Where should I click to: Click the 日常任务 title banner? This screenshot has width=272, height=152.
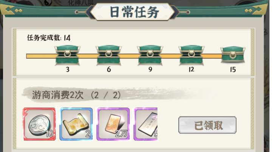coord(134,12)
